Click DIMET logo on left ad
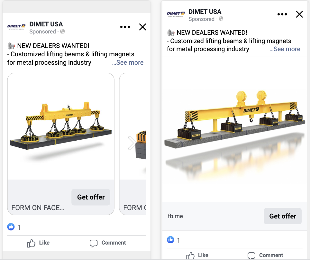This screenshot has width=310, height=260. pos(16,27)
